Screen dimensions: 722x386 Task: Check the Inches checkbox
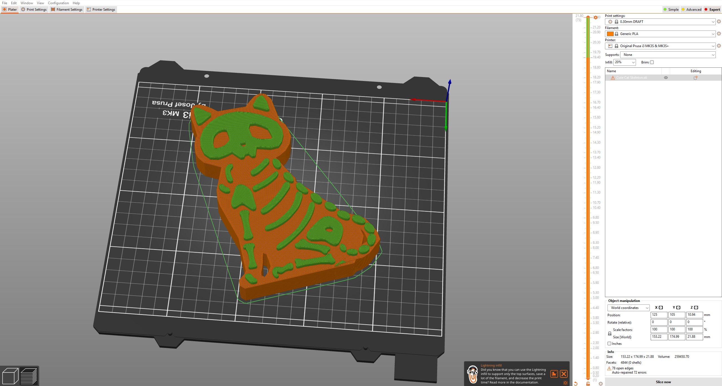[x=609, y=344]
